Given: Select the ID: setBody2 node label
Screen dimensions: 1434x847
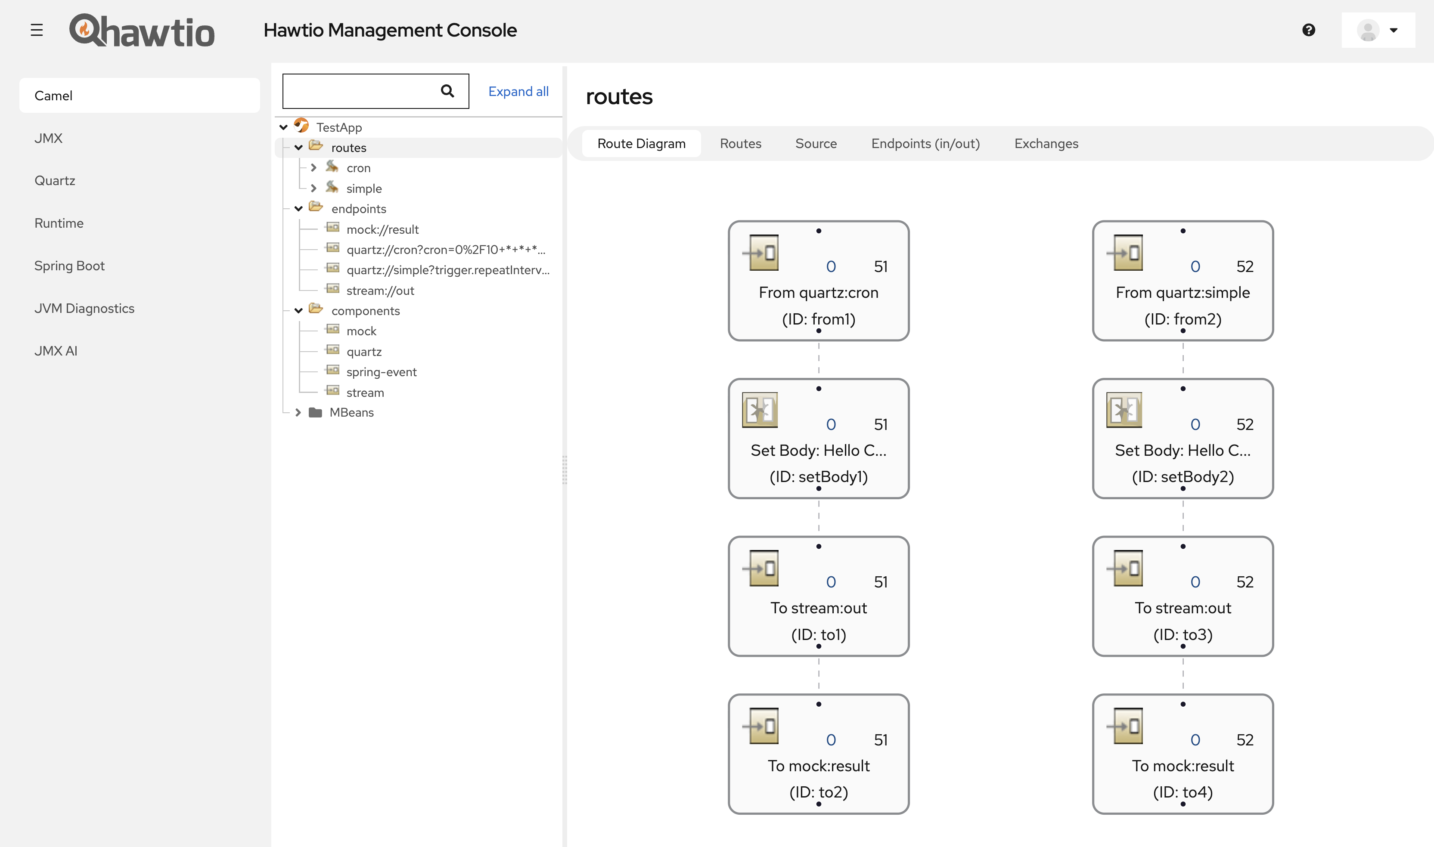Looking at the screenshot, I should 1183,477.
